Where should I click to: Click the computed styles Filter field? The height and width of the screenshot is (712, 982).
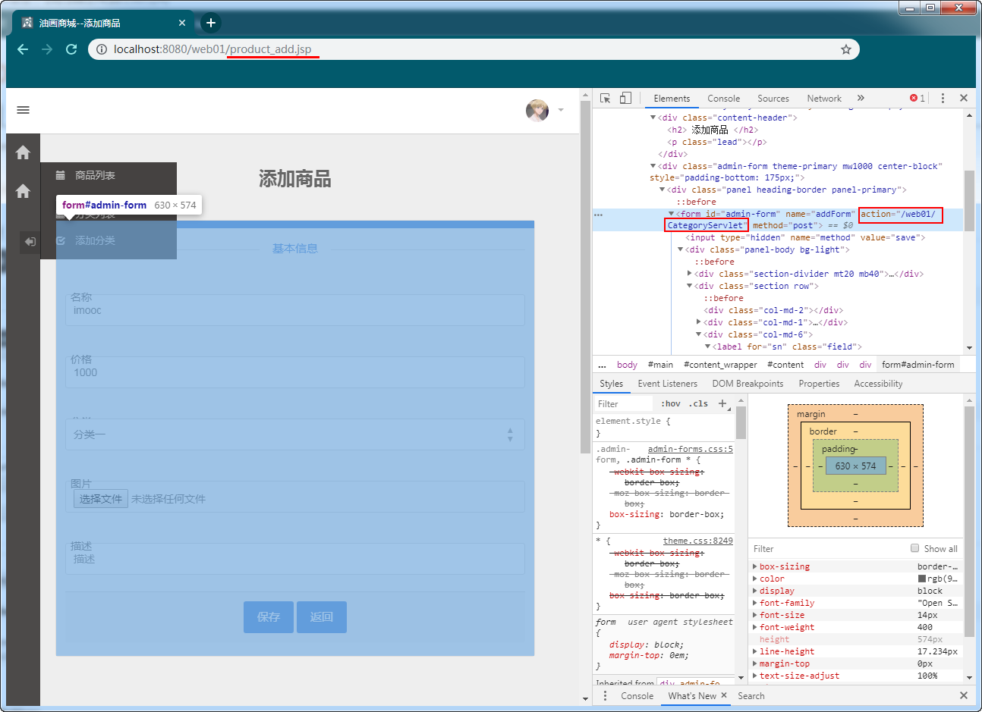pos(827,549)
